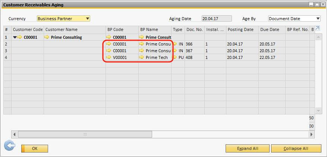This screenshot has height=157, width=327.
Task: Click Doc. No. cell 367
Action: tap(195, 51)
